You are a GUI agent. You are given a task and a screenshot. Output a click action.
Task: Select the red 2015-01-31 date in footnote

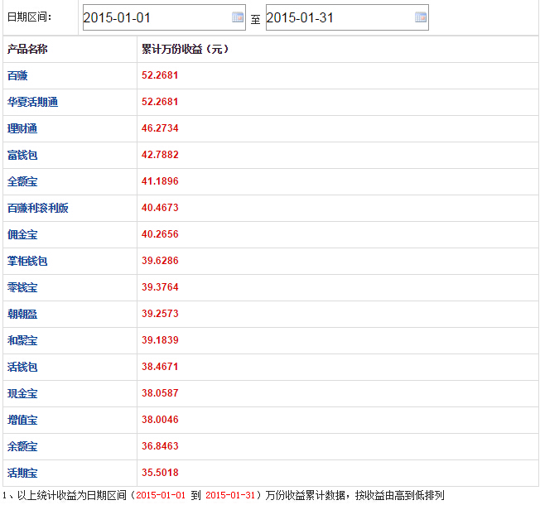(230, 496)
